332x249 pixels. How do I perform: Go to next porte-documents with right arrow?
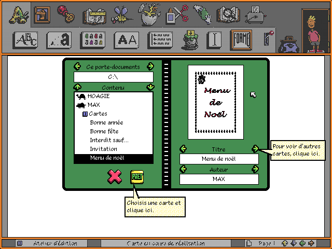click(150, 66)
